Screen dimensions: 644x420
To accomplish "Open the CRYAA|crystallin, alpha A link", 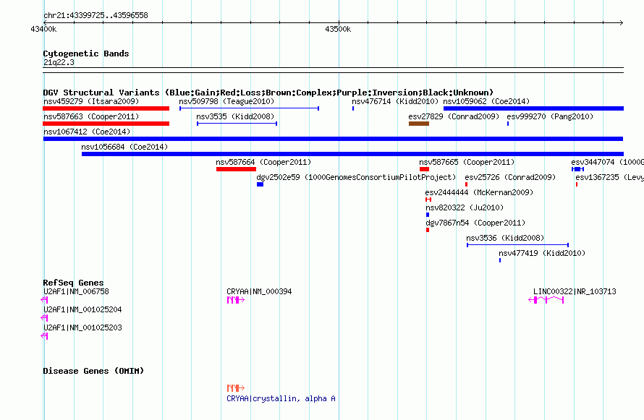I will click(281, 398).
